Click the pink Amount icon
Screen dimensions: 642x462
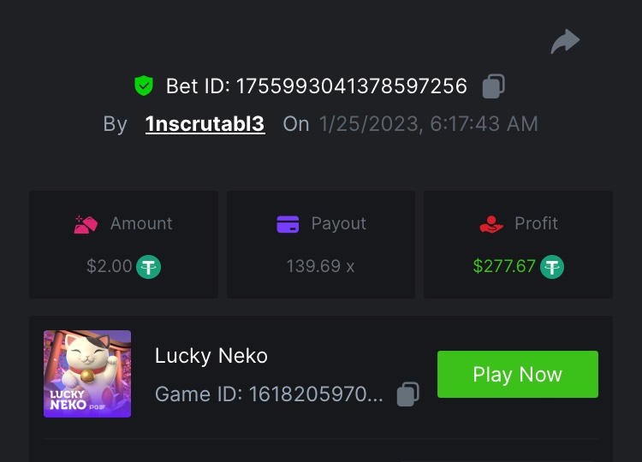[x=86, y=224]
